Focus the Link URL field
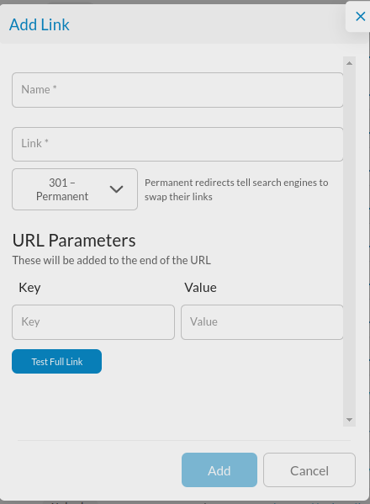Viewport: 370px width, 504px height. tap(177, 145)
